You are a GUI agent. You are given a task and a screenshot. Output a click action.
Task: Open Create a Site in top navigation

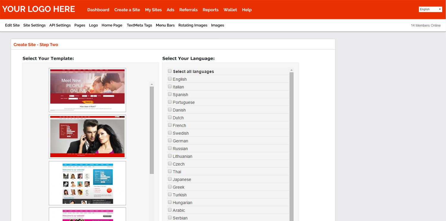point(127,10)
